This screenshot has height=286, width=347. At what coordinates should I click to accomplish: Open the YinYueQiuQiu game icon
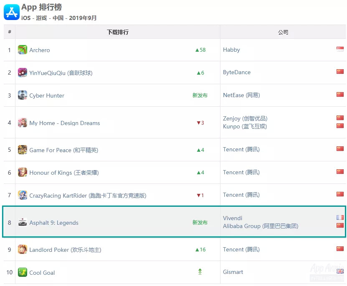[x=23, y=73]
